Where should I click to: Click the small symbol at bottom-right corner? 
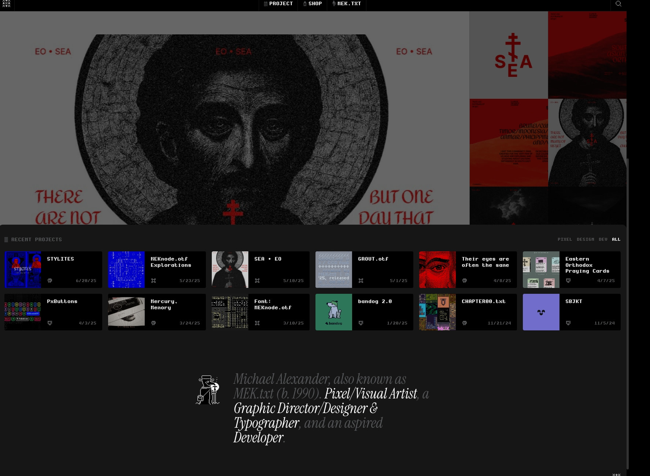616,474
